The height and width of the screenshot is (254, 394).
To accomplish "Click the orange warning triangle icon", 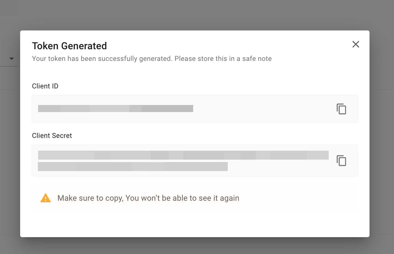I will pyautogui.click(x=46, y=198).
